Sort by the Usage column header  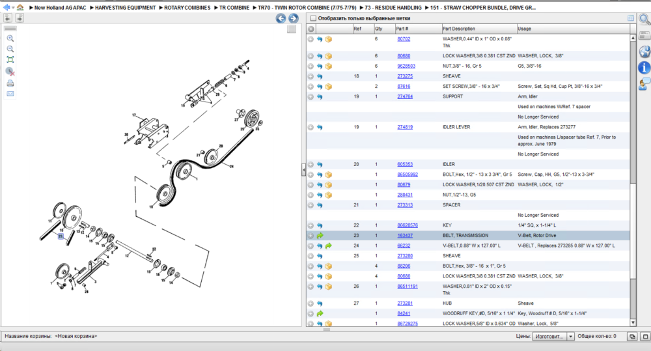pos(573,29)
